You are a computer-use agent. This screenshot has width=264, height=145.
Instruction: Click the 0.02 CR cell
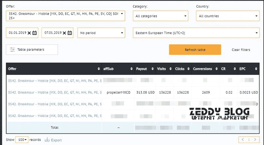pos(229,92)
